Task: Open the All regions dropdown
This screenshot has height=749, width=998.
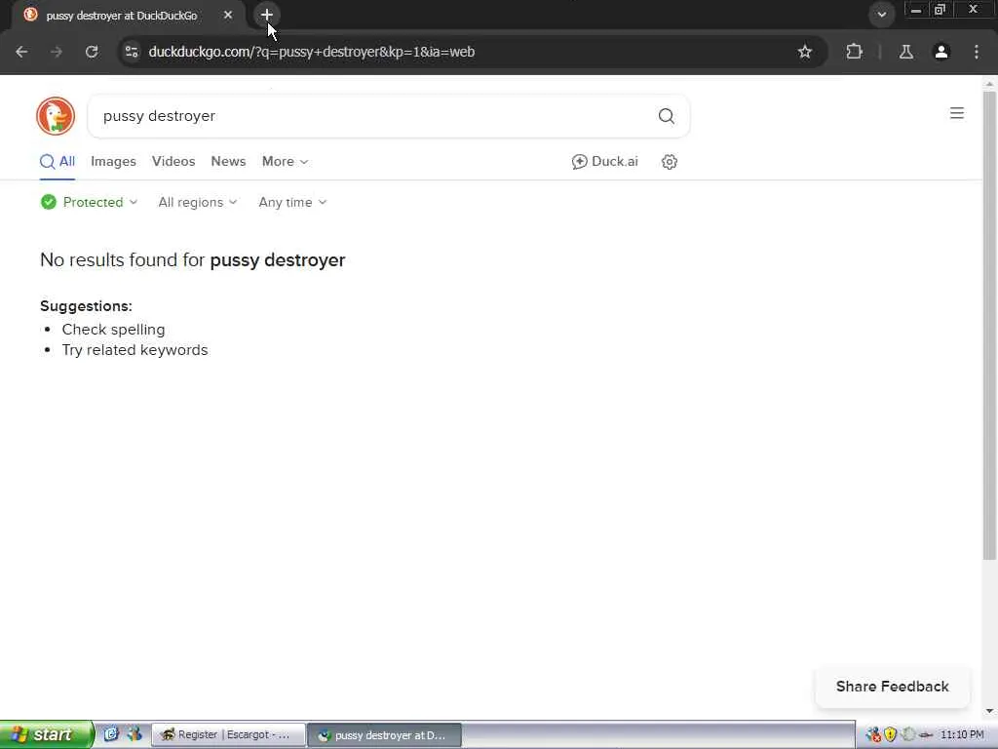Action: click(197, 203)
